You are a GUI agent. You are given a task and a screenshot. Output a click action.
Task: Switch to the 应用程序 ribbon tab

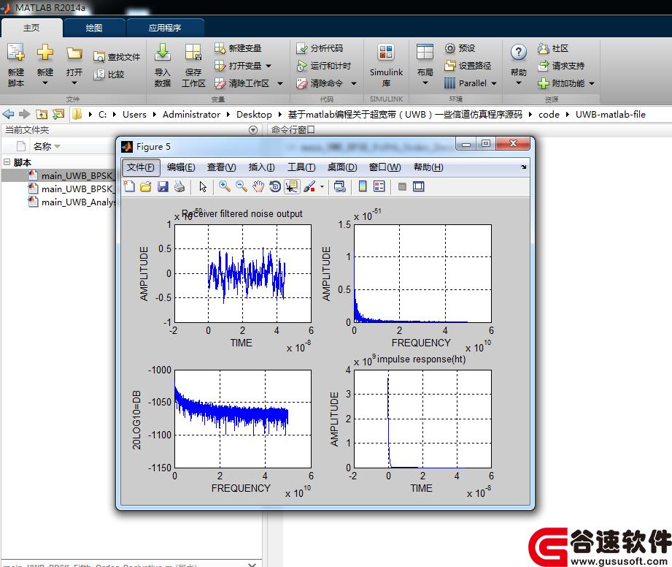click(x=165, y=28)
